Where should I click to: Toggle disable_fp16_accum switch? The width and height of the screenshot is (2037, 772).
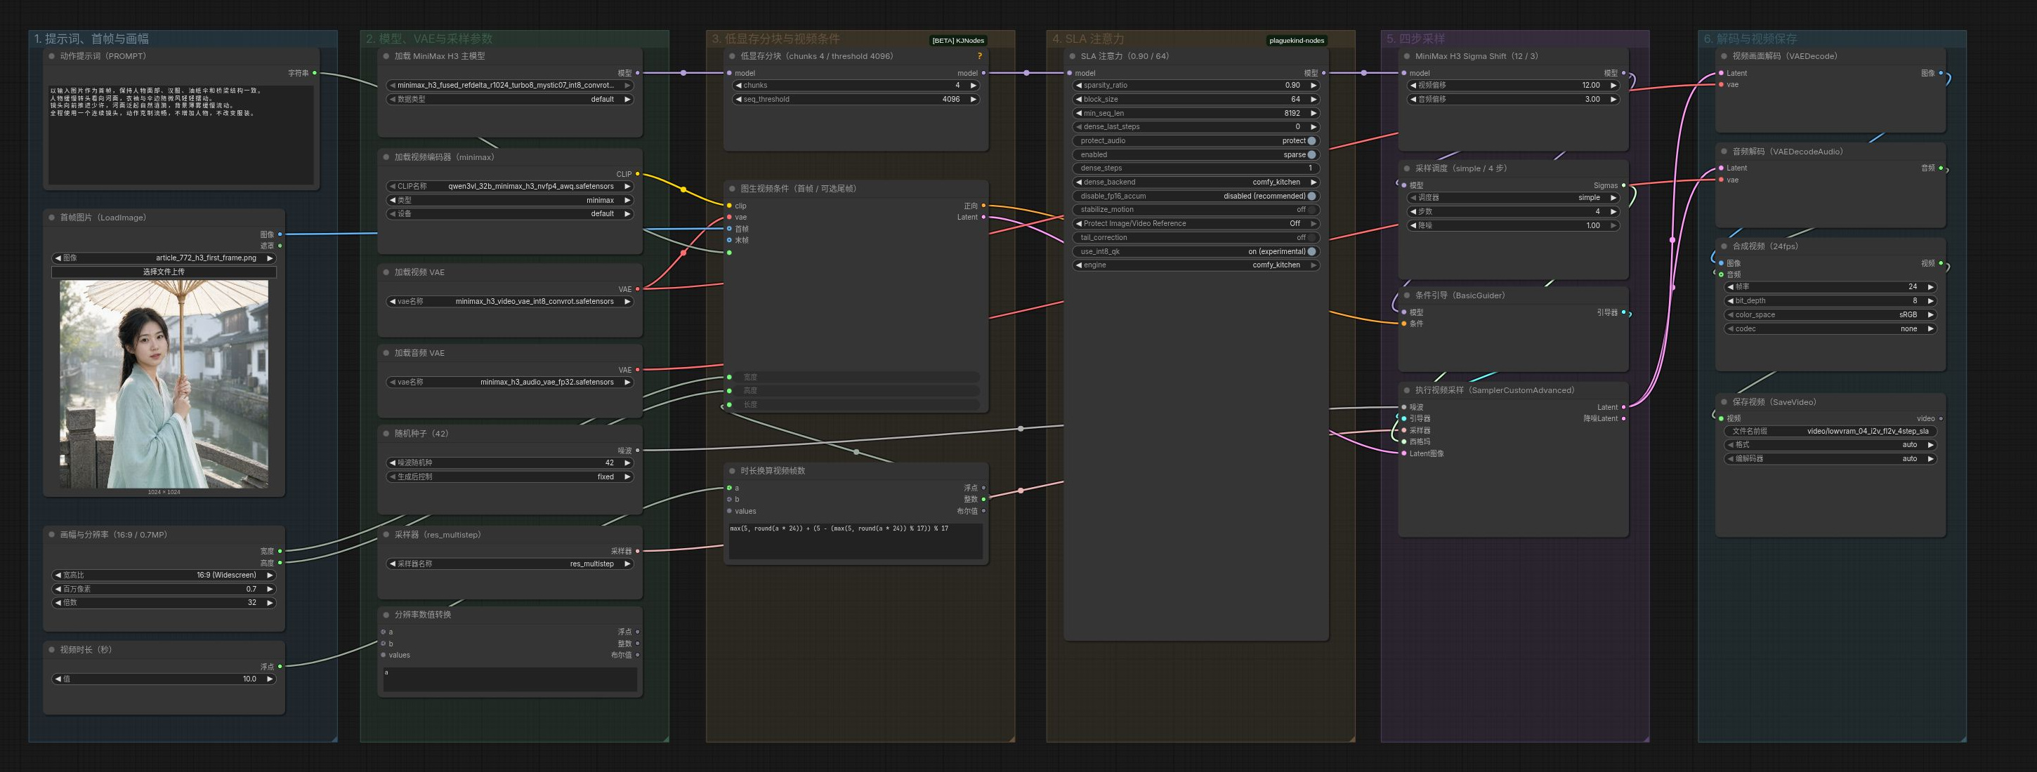pyautogui.click(x=1312, y=196)
